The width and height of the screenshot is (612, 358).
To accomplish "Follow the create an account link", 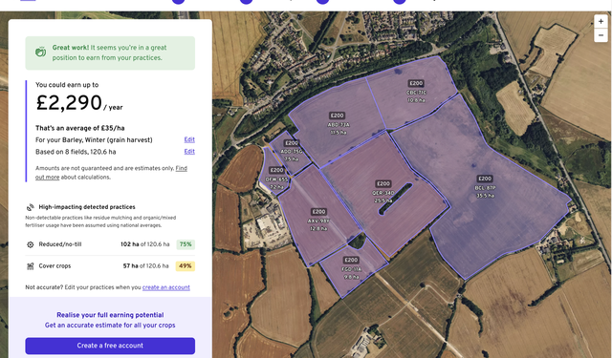I will pos(165,287).
